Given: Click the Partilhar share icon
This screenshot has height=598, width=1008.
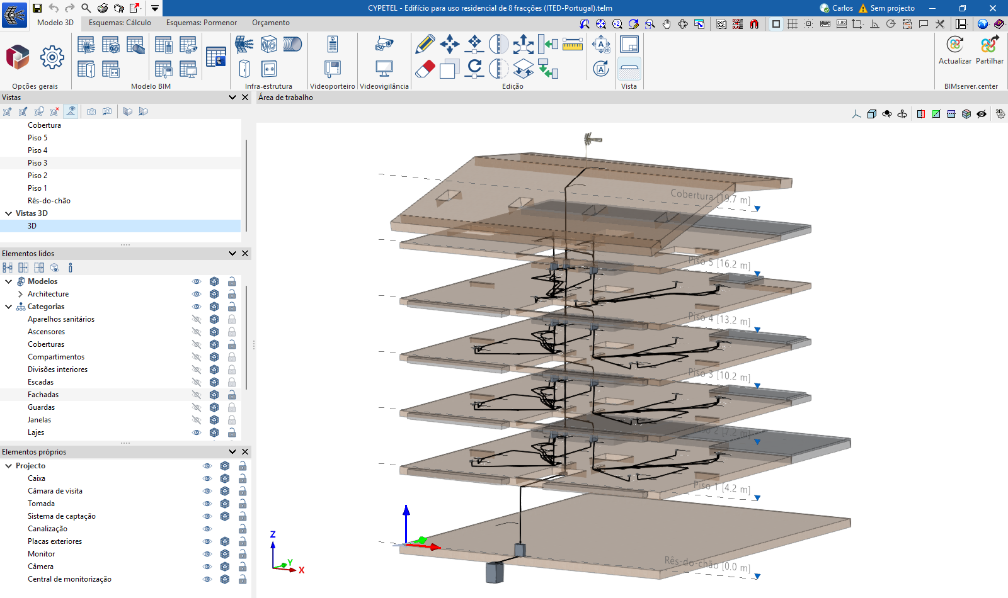Looking at the screenshot, I should [x=989, y=45].
